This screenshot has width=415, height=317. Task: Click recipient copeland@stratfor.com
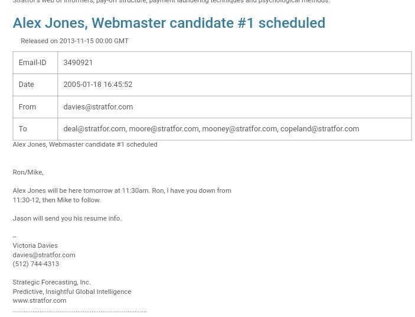coord(320,129)
